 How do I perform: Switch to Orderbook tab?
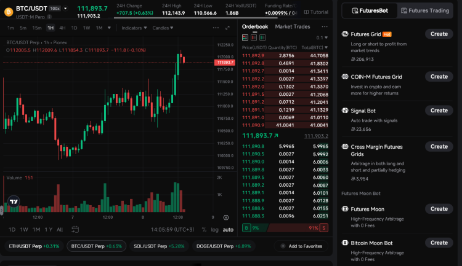[255, 27]
